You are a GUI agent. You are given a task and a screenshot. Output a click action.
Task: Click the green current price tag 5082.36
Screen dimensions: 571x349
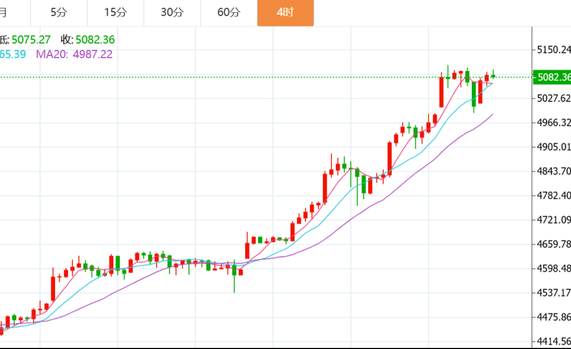click(552, 77)
